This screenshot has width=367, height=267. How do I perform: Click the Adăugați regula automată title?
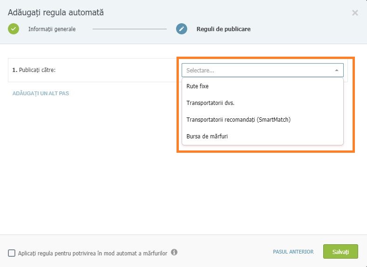pyautogui.click(x=56, y=13)
